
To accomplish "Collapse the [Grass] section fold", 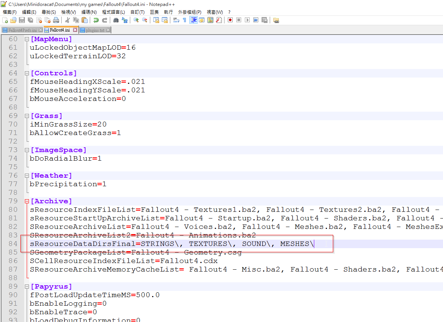I will (27, 116).
